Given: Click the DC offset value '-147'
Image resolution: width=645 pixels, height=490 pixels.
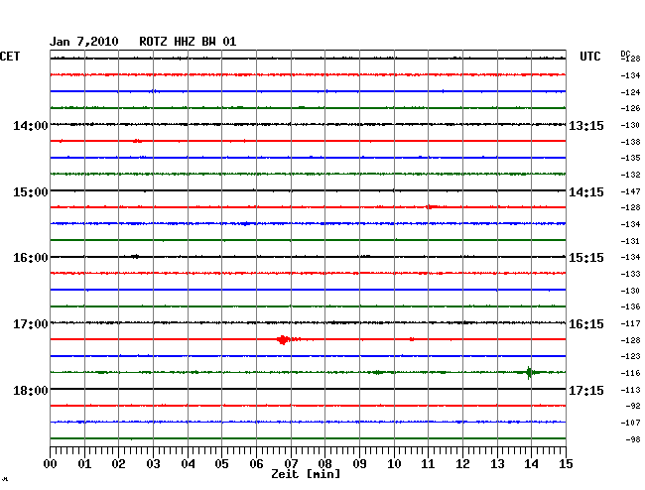Looking at the screenshot, I should (630, 191).
